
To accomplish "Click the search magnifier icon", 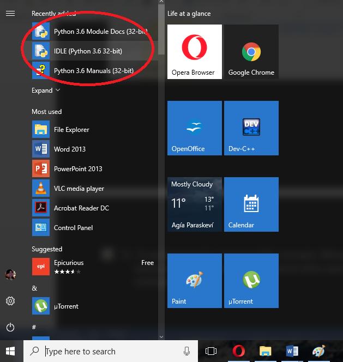I will [34, 351].
